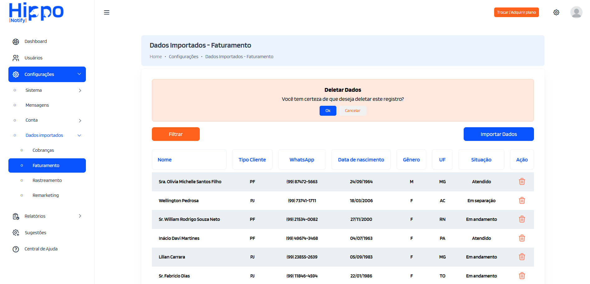Open Mensagens in the sidebar
The width and height of the screenshot is (590, 284).
(37, 105)
